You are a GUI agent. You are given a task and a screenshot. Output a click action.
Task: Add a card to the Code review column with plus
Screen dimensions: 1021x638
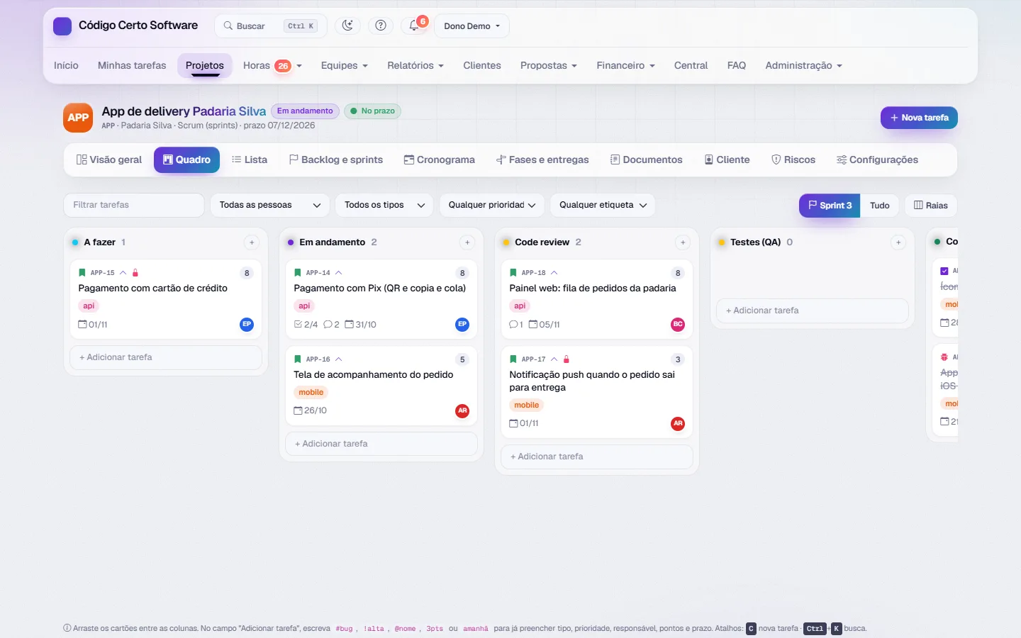pyautogui.click(x=683, y=242)
